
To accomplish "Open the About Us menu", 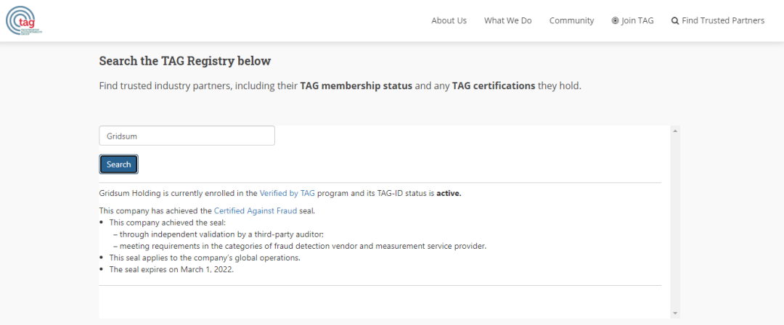I will (449, 21).
